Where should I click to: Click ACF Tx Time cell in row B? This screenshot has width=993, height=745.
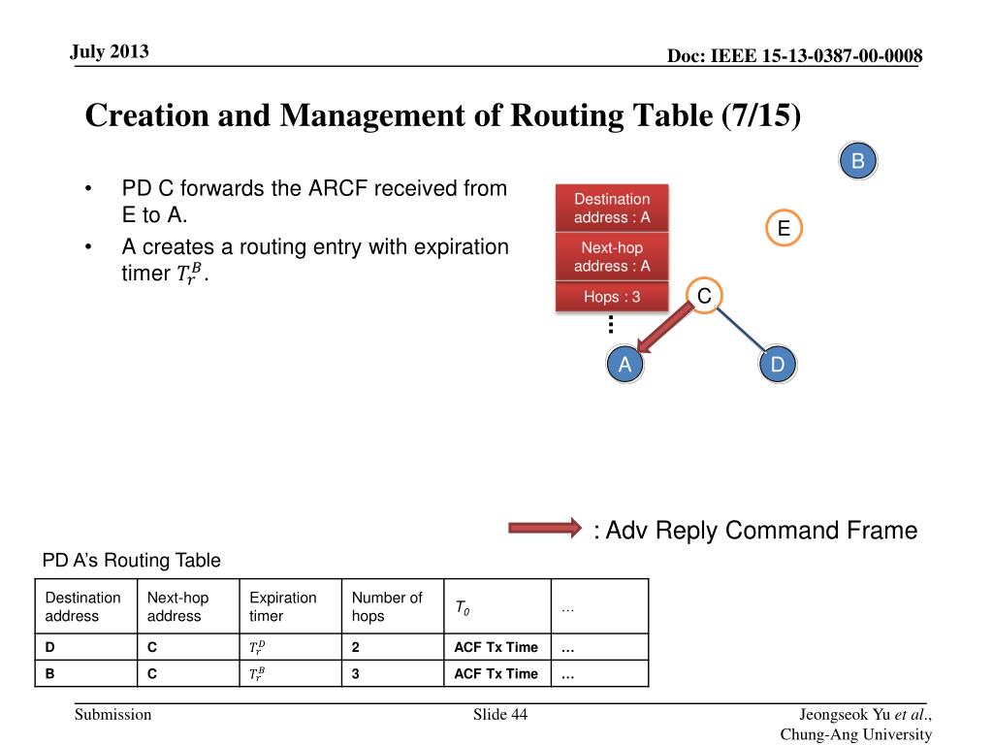click(x=497, y=673)
